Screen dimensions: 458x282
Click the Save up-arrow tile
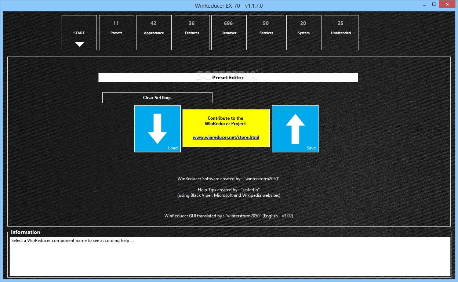(x=295, y=129)
